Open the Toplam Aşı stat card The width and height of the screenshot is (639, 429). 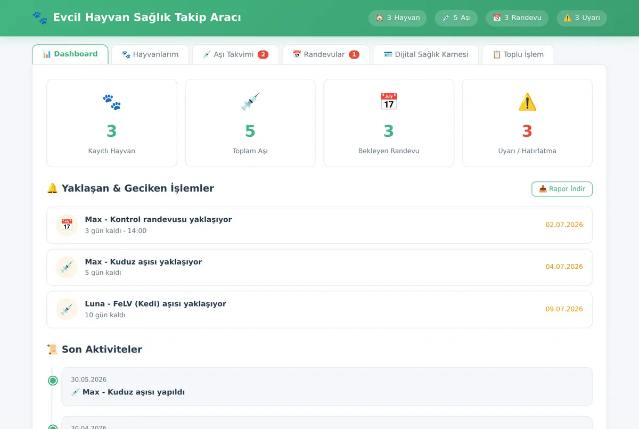[x=250, y=123]
